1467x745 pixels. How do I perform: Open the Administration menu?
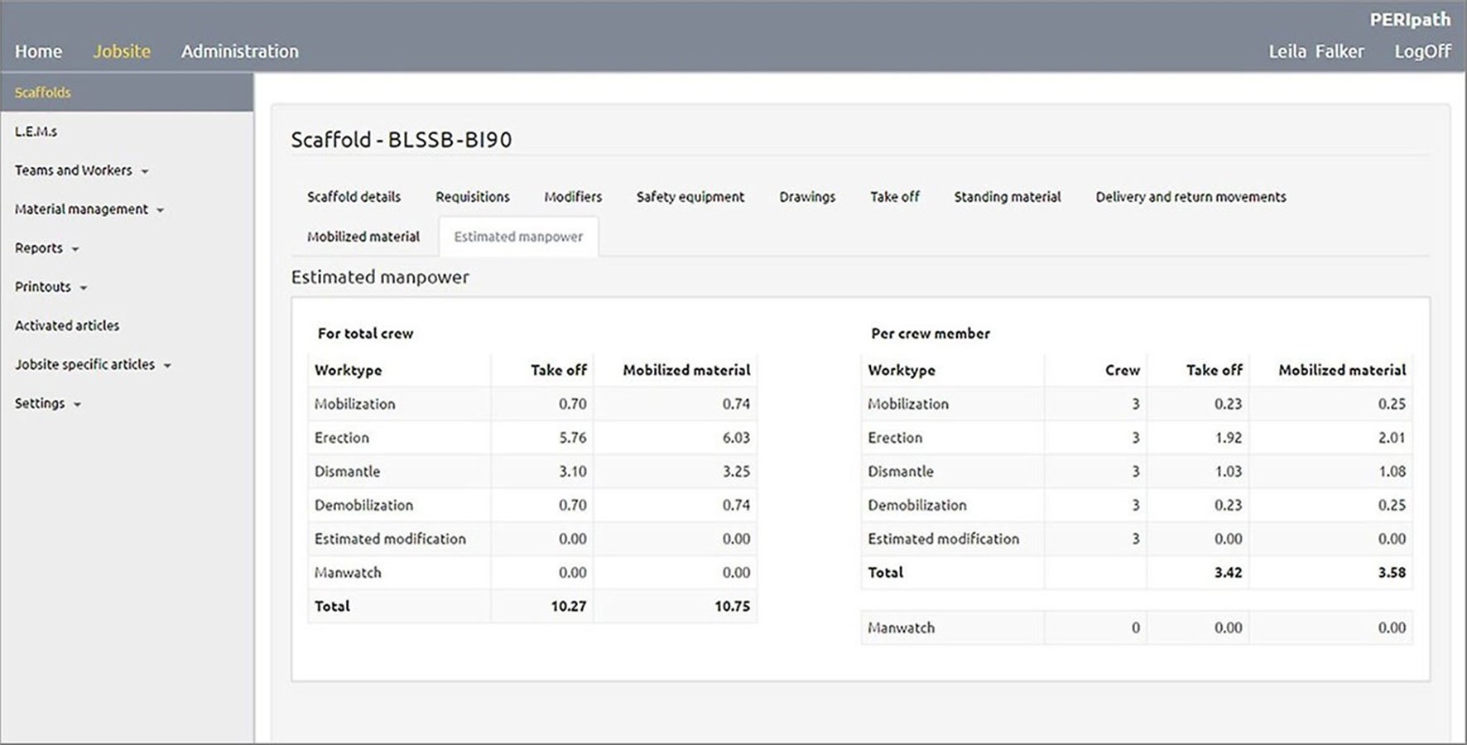[x=239, y=51]
